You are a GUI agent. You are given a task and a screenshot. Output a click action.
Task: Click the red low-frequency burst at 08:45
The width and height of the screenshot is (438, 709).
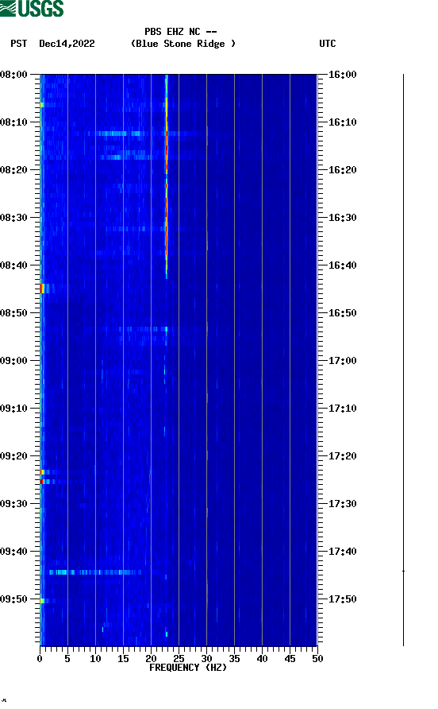click(42, 289)
